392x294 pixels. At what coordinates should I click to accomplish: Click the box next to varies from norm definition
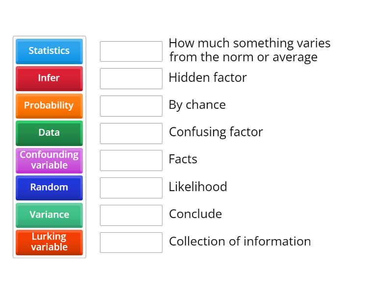click(131, 51)
